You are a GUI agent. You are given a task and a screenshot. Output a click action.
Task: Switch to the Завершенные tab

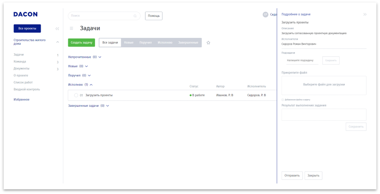pos(188,42)
